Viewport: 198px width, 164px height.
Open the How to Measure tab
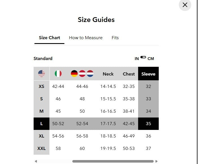pos(86,38)
